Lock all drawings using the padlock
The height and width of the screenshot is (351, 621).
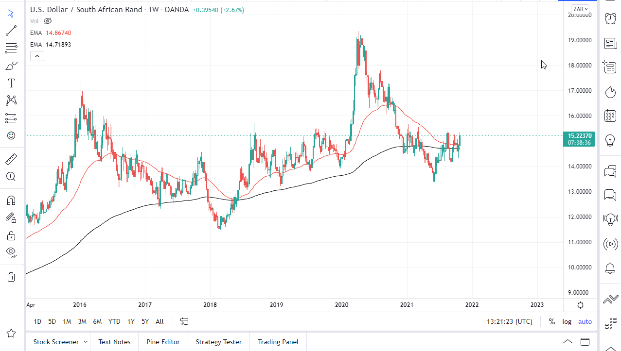coord(11,235)
